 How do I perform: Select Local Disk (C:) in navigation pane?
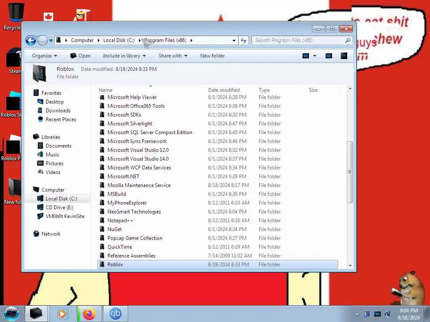tap(57, 198)
